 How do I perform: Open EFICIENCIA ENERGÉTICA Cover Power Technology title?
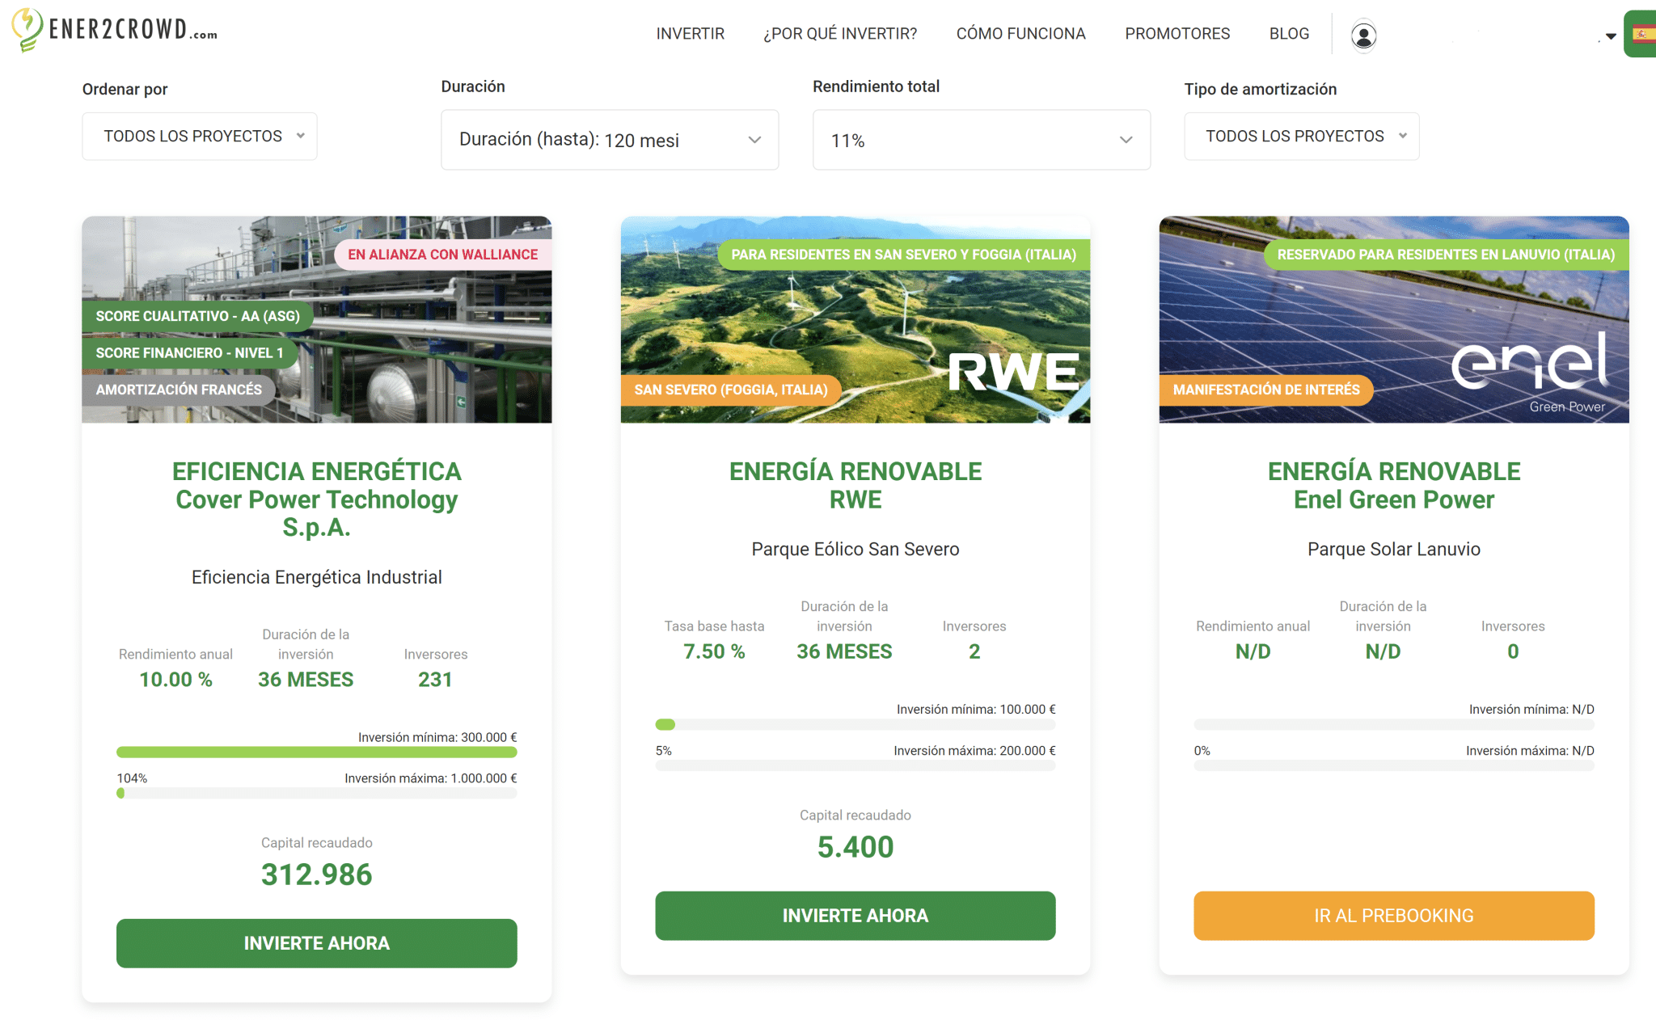point(317,499)
